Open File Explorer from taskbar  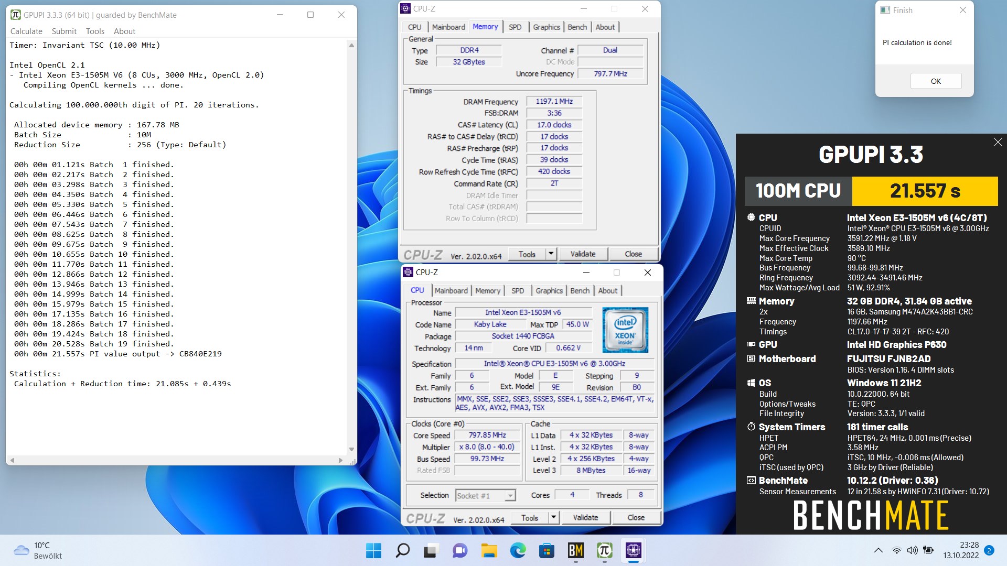point(489,550)
